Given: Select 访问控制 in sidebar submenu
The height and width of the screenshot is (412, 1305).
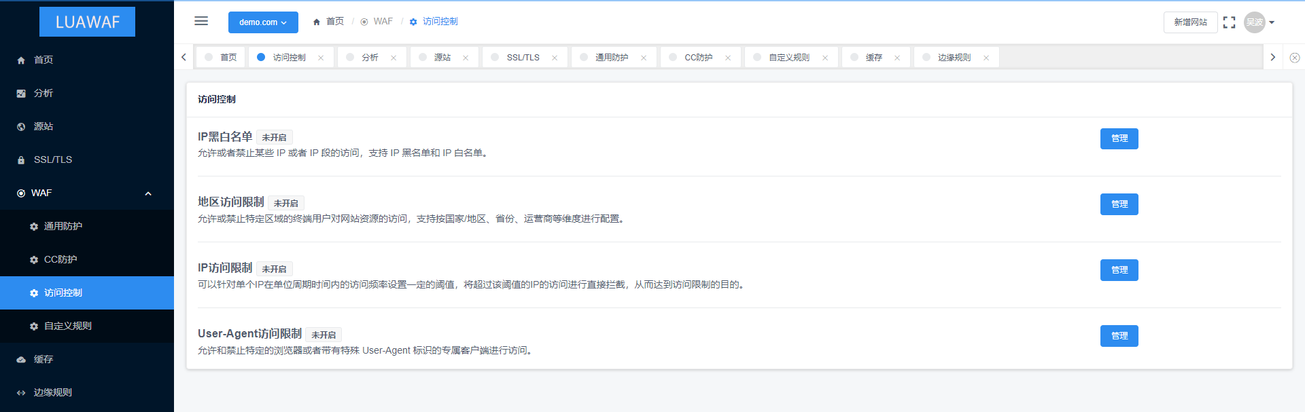Looking at the screenshot, I should [x=87, y=293].
